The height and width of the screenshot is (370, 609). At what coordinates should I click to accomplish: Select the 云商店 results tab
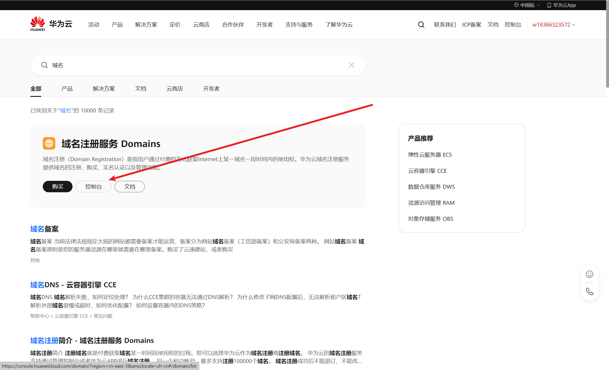tap(174, 89)
